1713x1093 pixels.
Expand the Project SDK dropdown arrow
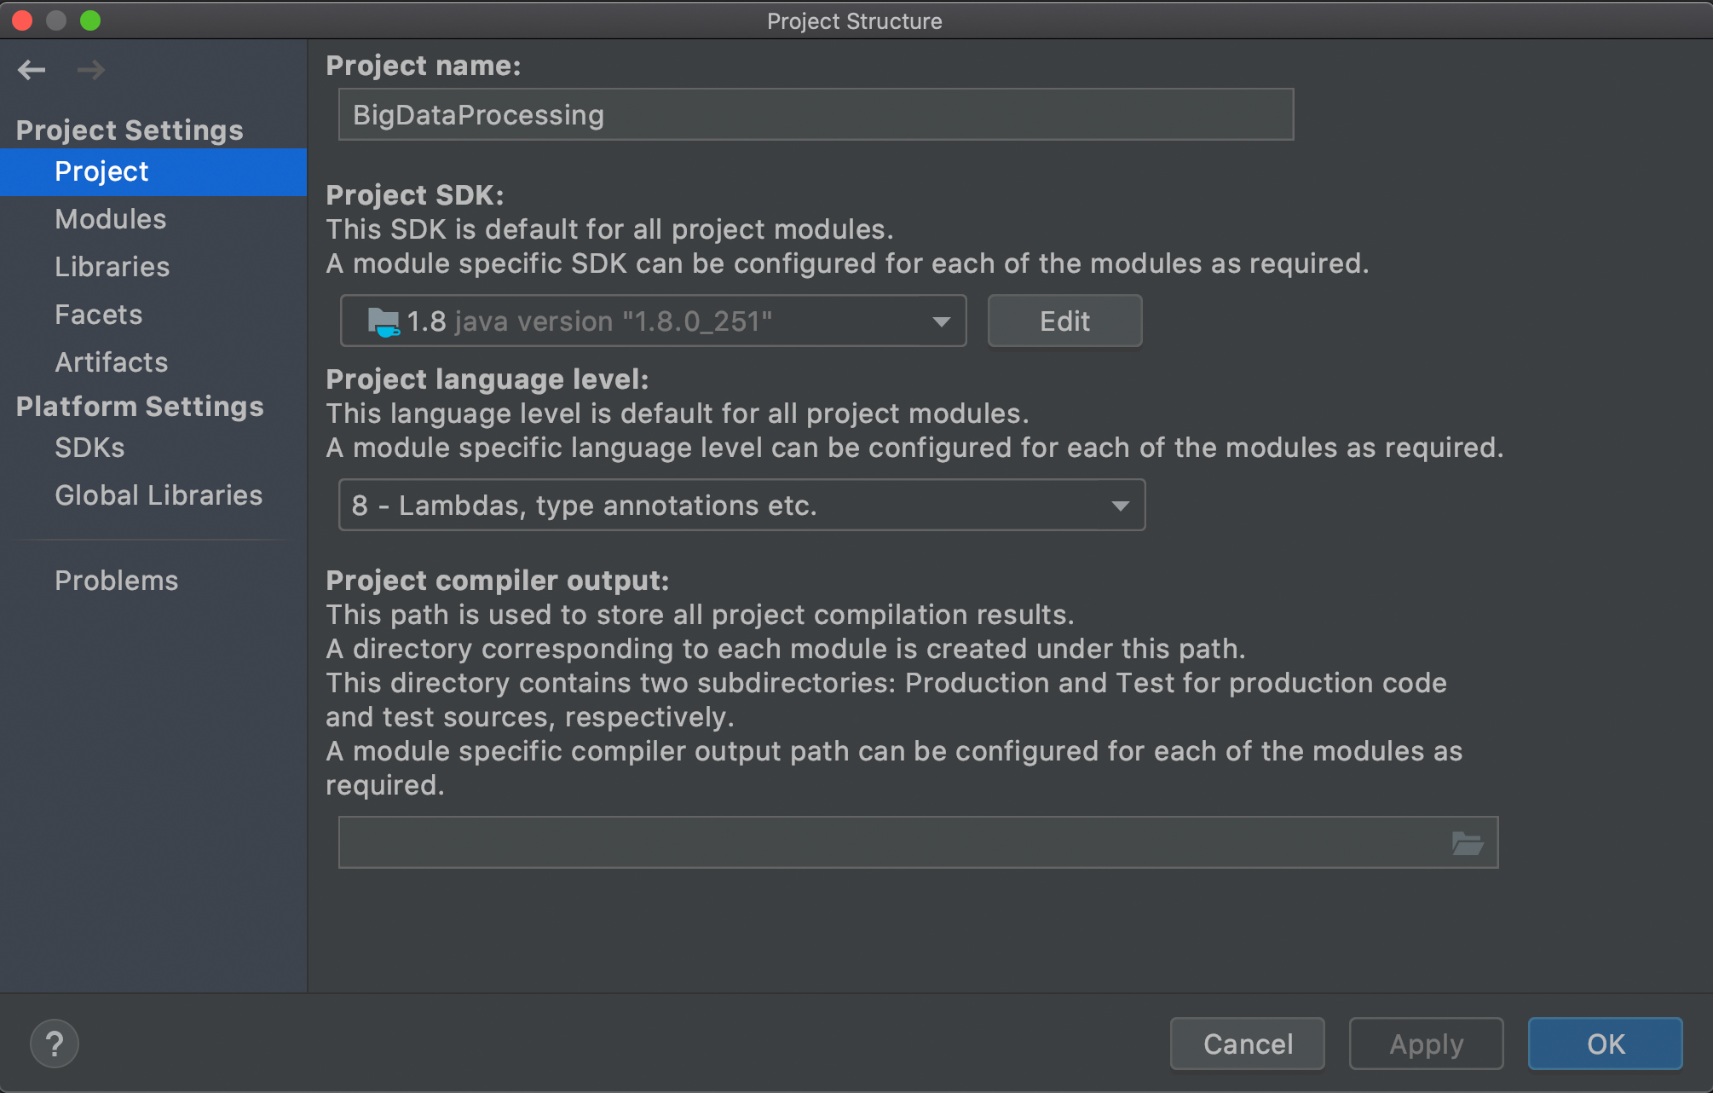coord(941,321)
